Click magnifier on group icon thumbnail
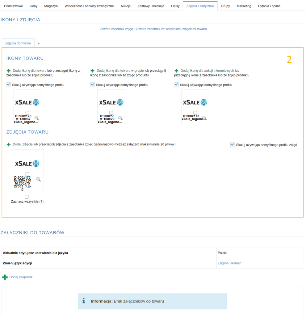 [120, 118]
